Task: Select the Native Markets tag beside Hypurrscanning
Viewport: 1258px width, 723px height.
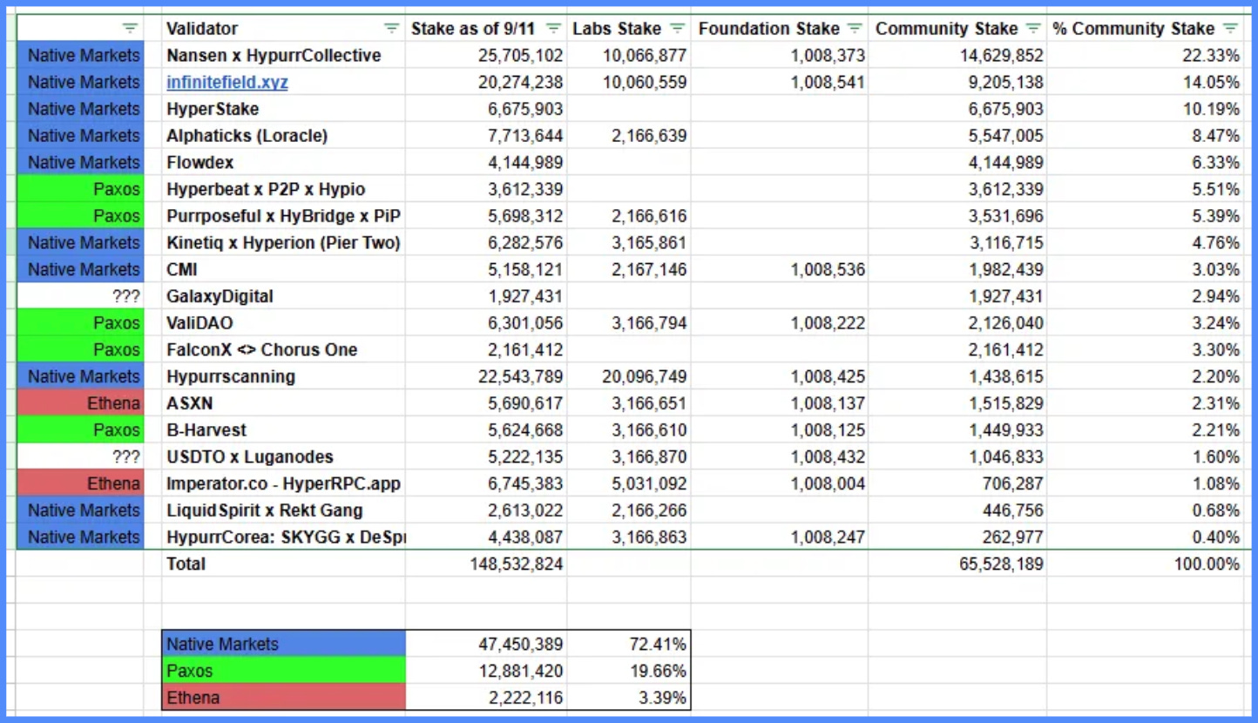Action: coord(80,377)
